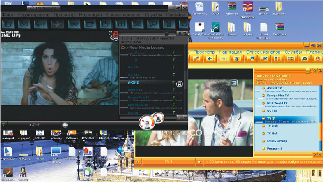
Task: Collapse the New Media Legend group
Action: pyautogui.click(x=124, y=47)
